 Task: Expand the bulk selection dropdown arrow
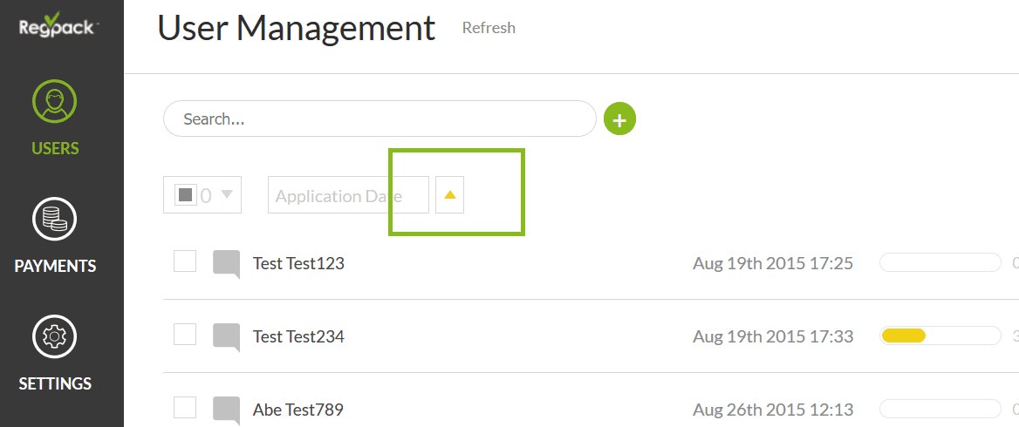(227, 194)
